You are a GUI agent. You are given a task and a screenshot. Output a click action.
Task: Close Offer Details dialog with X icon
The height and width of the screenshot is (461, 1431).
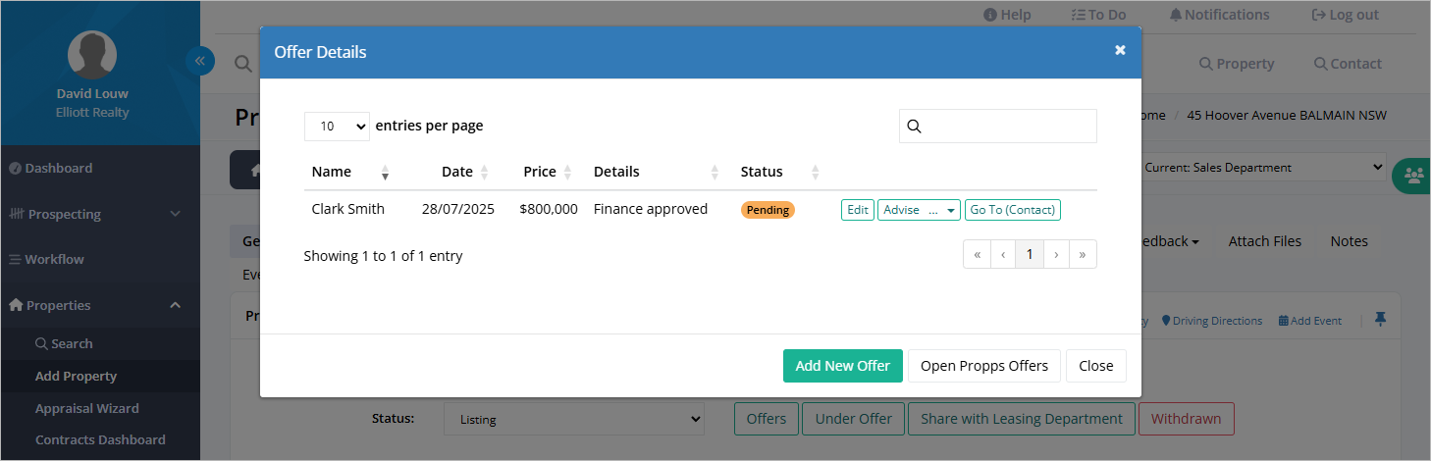[1120, 50]
